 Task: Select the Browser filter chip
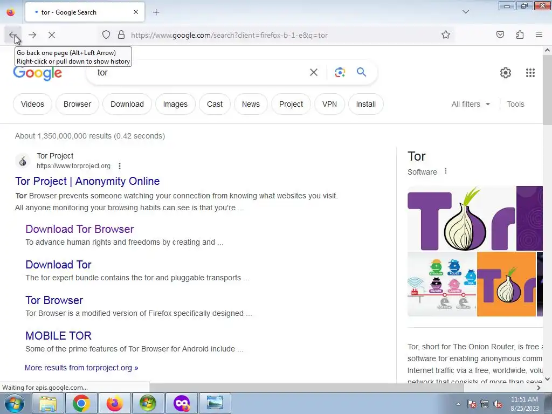click(x=77, y=104)
